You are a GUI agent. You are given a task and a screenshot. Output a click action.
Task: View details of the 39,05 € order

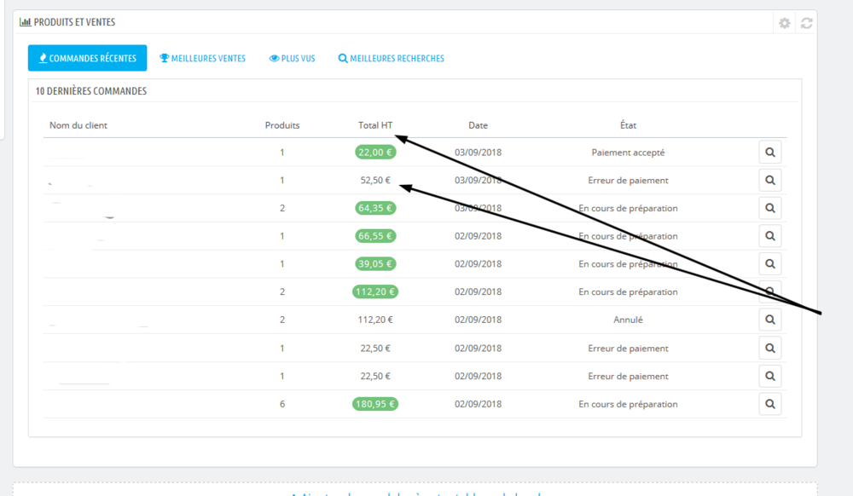[770, 264]
